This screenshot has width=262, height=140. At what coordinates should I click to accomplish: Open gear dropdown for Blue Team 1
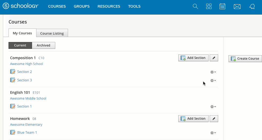pos(213,133)
